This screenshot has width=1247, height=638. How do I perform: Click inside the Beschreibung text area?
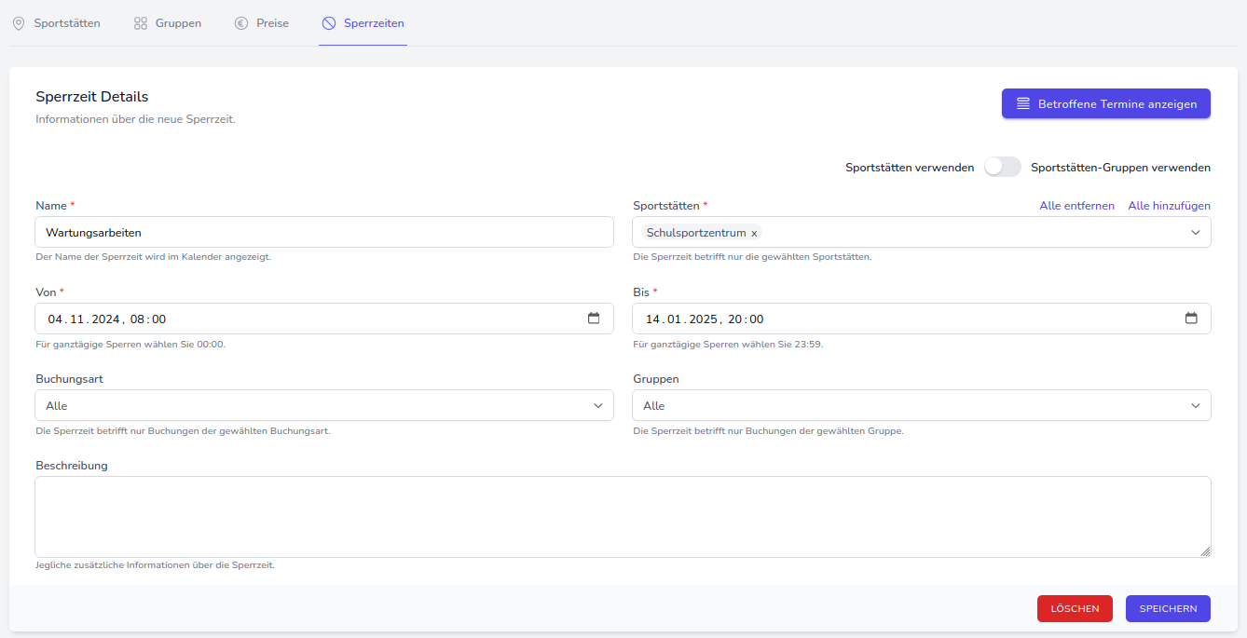(x=623, y=517)
